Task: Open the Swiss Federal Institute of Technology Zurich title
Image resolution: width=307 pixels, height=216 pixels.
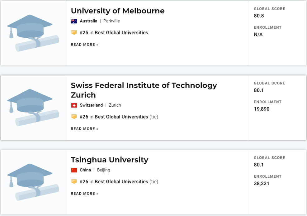Action: (144, 90)
